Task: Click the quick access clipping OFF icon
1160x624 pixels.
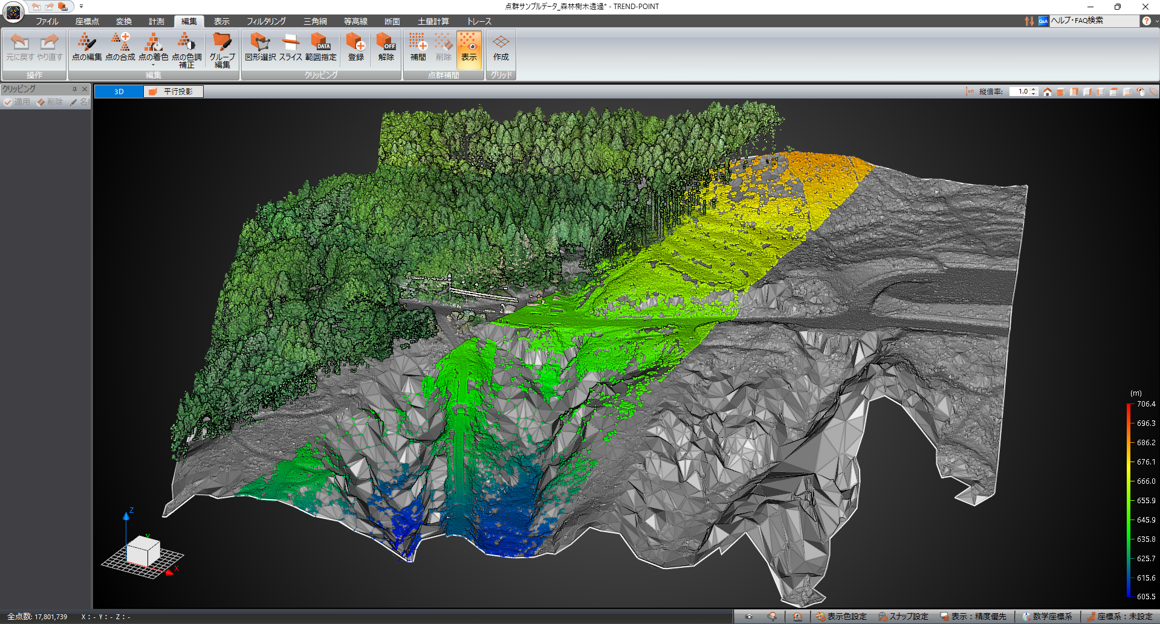Action: point(63,7)
